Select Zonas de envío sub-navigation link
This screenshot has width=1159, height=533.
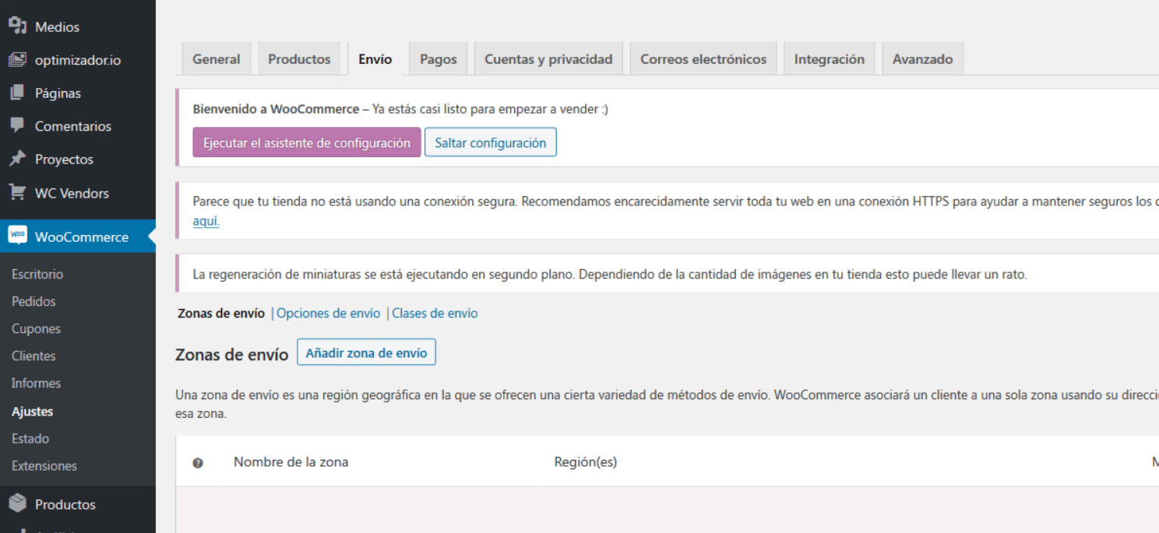pos(221,313)
